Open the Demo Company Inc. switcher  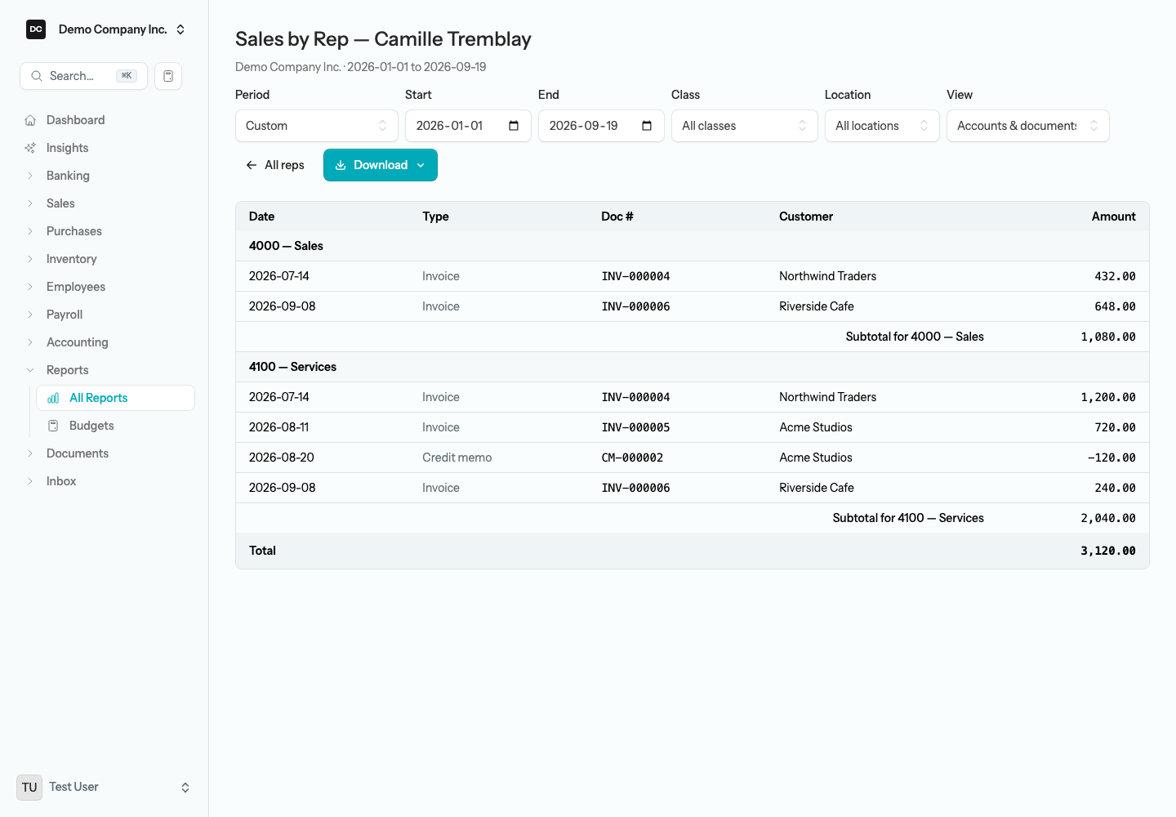tap(106, 29)
